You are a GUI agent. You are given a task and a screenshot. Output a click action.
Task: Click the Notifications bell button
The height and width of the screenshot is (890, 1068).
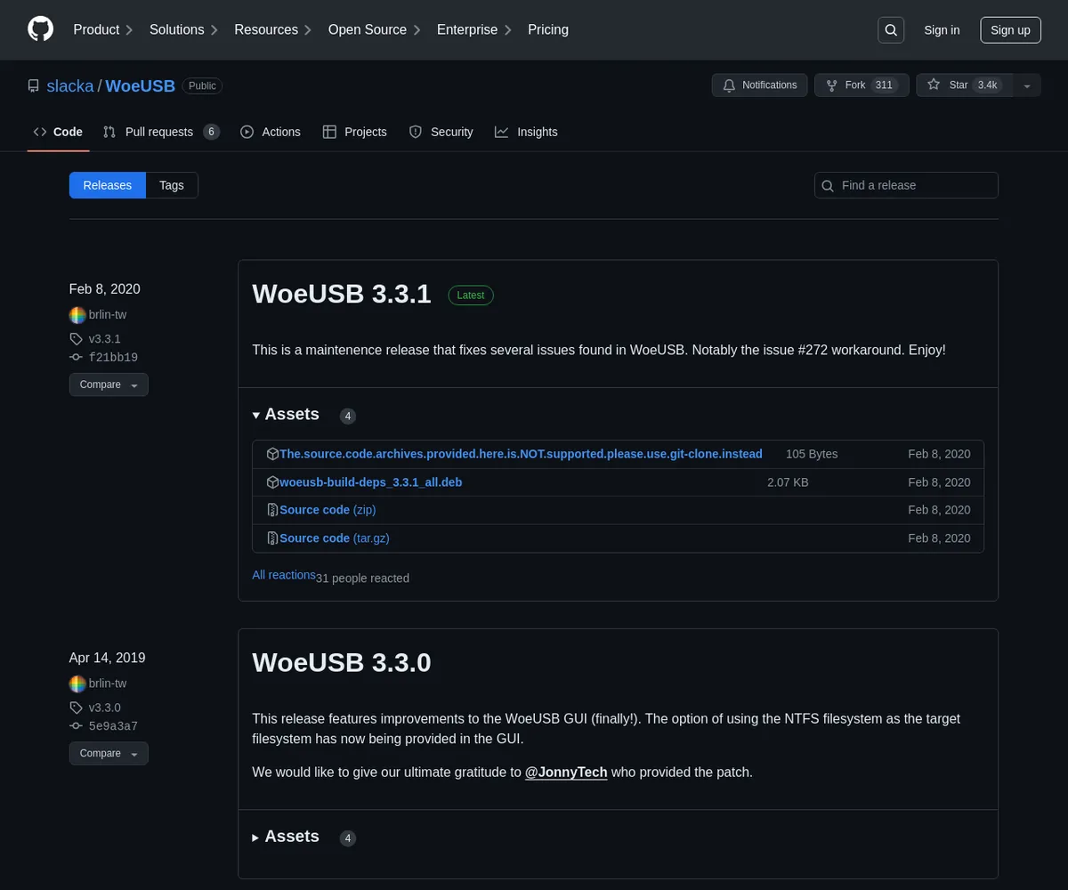coord(759,85)
